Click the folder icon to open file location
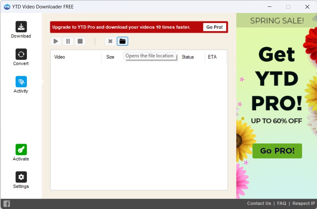The width and height of the screenshot is (317, 209). (x=123, y=41)
